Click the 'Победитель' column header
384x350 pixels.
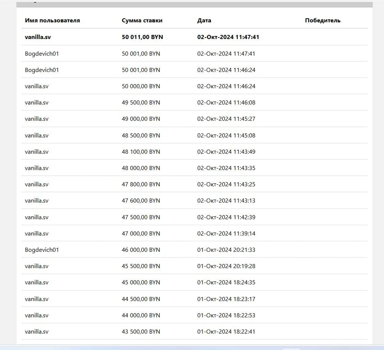click(x=323, y=21)
